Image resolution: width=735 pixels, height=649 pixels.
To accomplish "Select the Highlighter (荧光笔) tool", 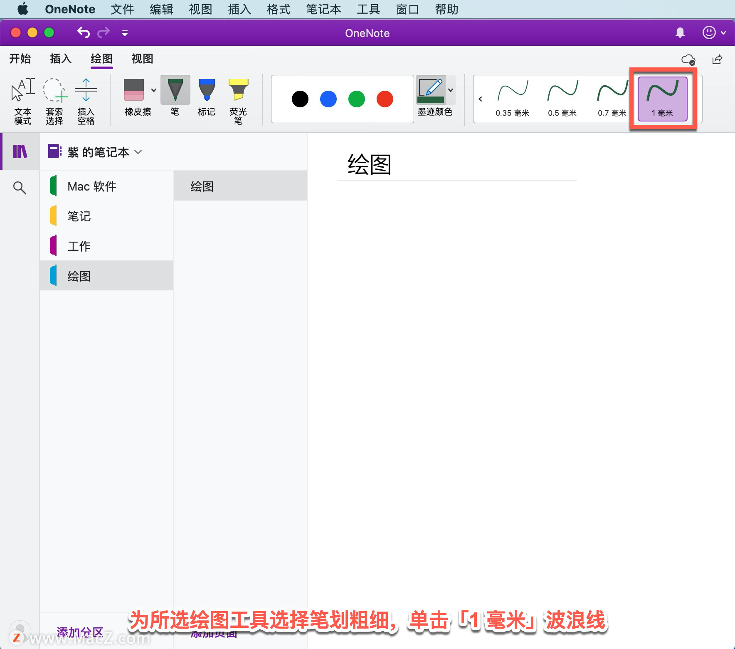I will click(x=238, y=101).
